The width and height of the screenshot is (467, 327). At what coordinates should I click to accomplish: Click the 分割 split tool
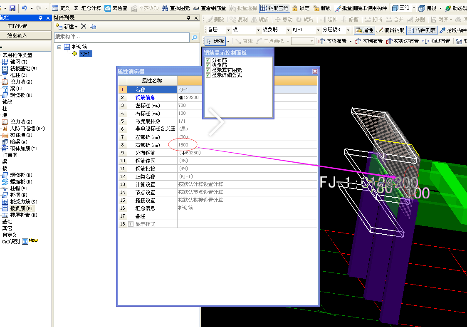[416, 20]
